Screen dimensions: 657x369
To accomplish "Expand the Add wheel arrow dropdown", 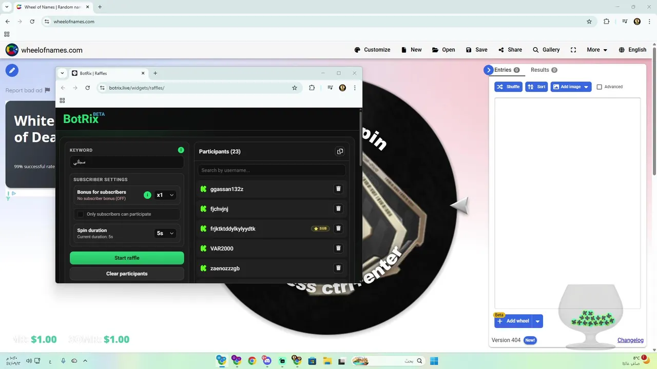I will pos(537,321).
